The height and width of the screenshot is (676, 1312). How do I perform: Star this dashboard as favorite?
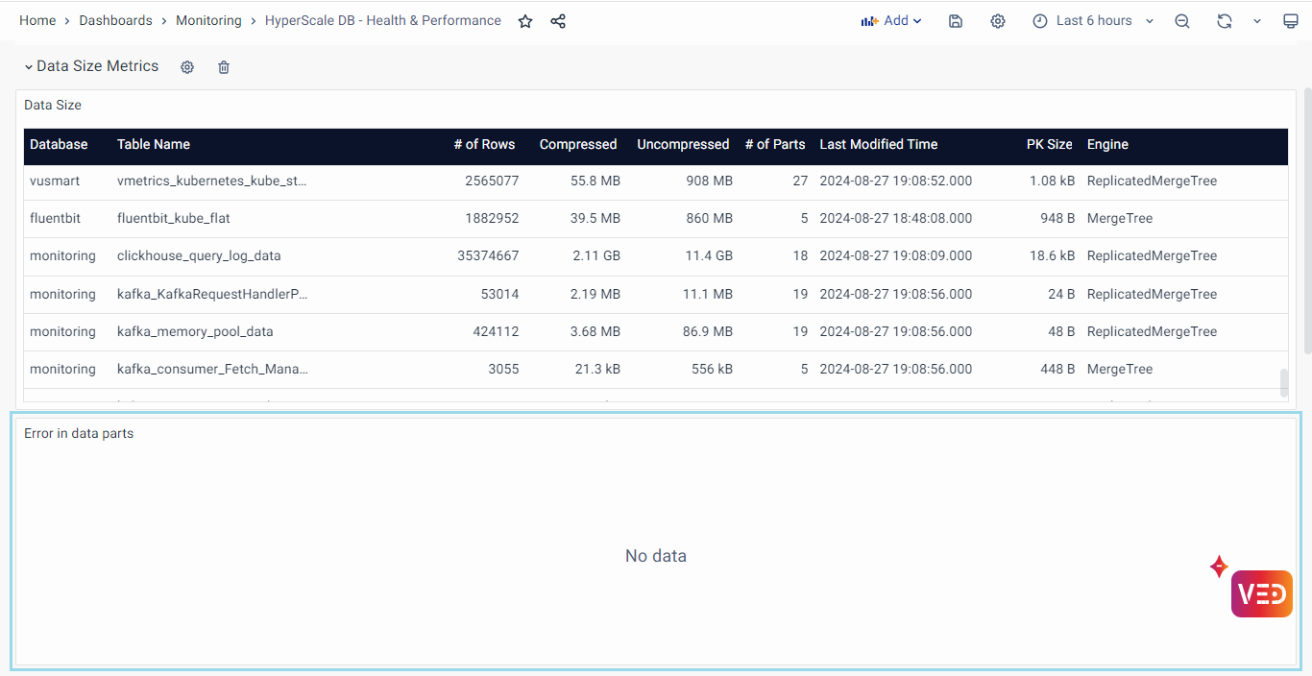click(525, 21)
